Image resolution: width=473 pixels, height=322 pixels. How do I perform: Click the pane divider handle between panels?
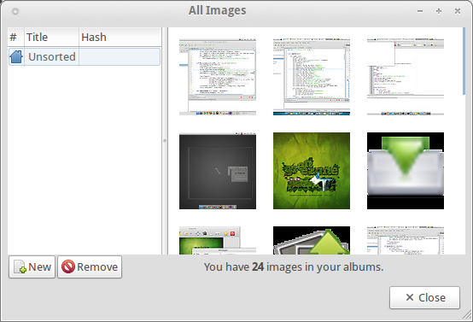[x=165, y=141]
